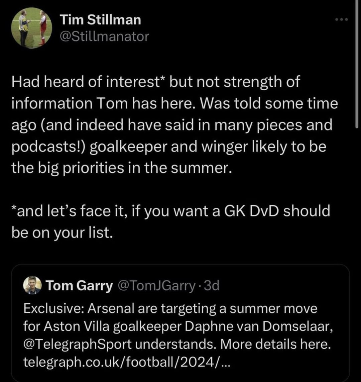The width and height of the screenshot is (361, 382).
Task: Click the @Stillmanator handle
Action: point(104,36)
